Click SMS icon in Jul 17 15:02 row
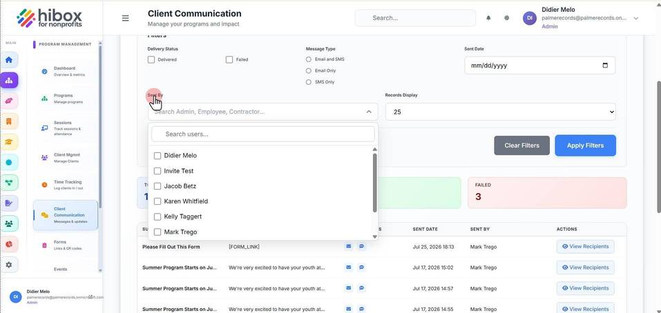This screenshot has height=313, width=661. point(361,267)
